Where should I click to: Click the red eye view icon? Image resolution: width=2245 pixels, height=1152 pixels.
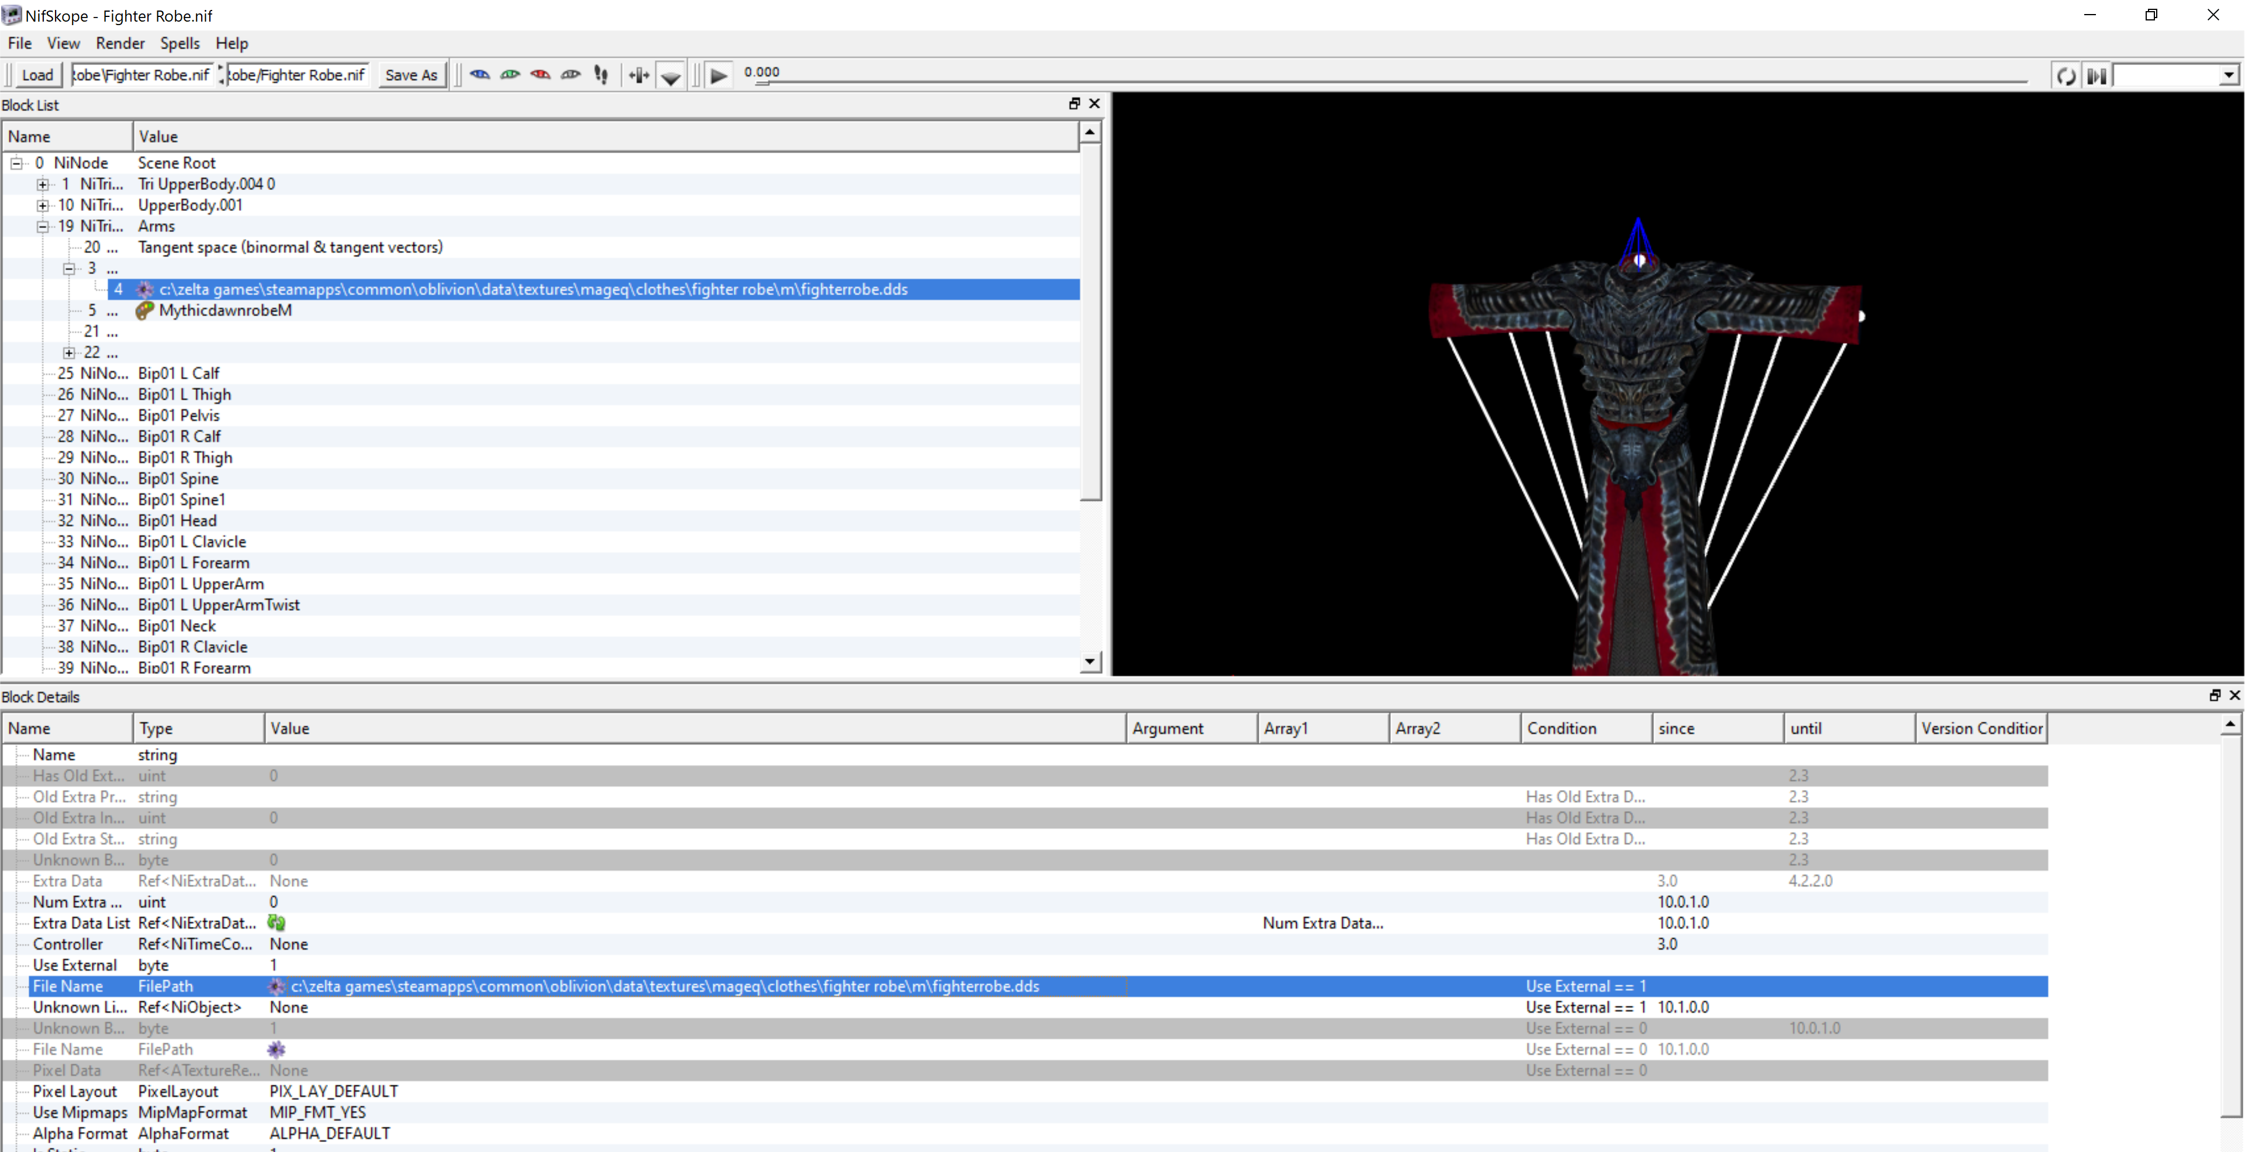[x=540, y=75]
